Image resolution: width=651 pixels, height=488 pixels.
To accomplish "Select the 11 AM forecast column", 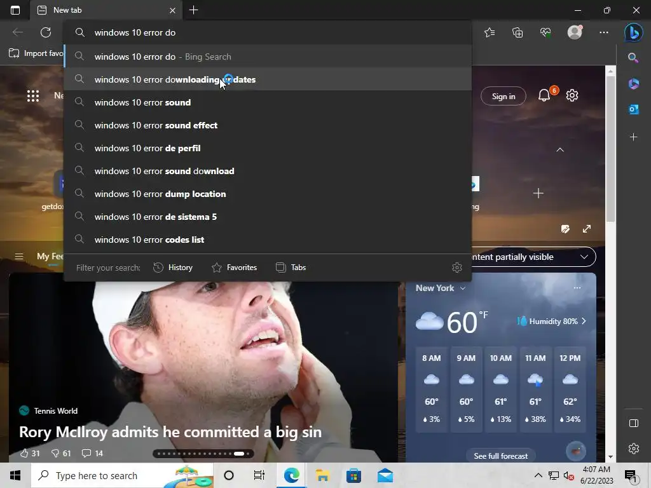I will point(535,390).
